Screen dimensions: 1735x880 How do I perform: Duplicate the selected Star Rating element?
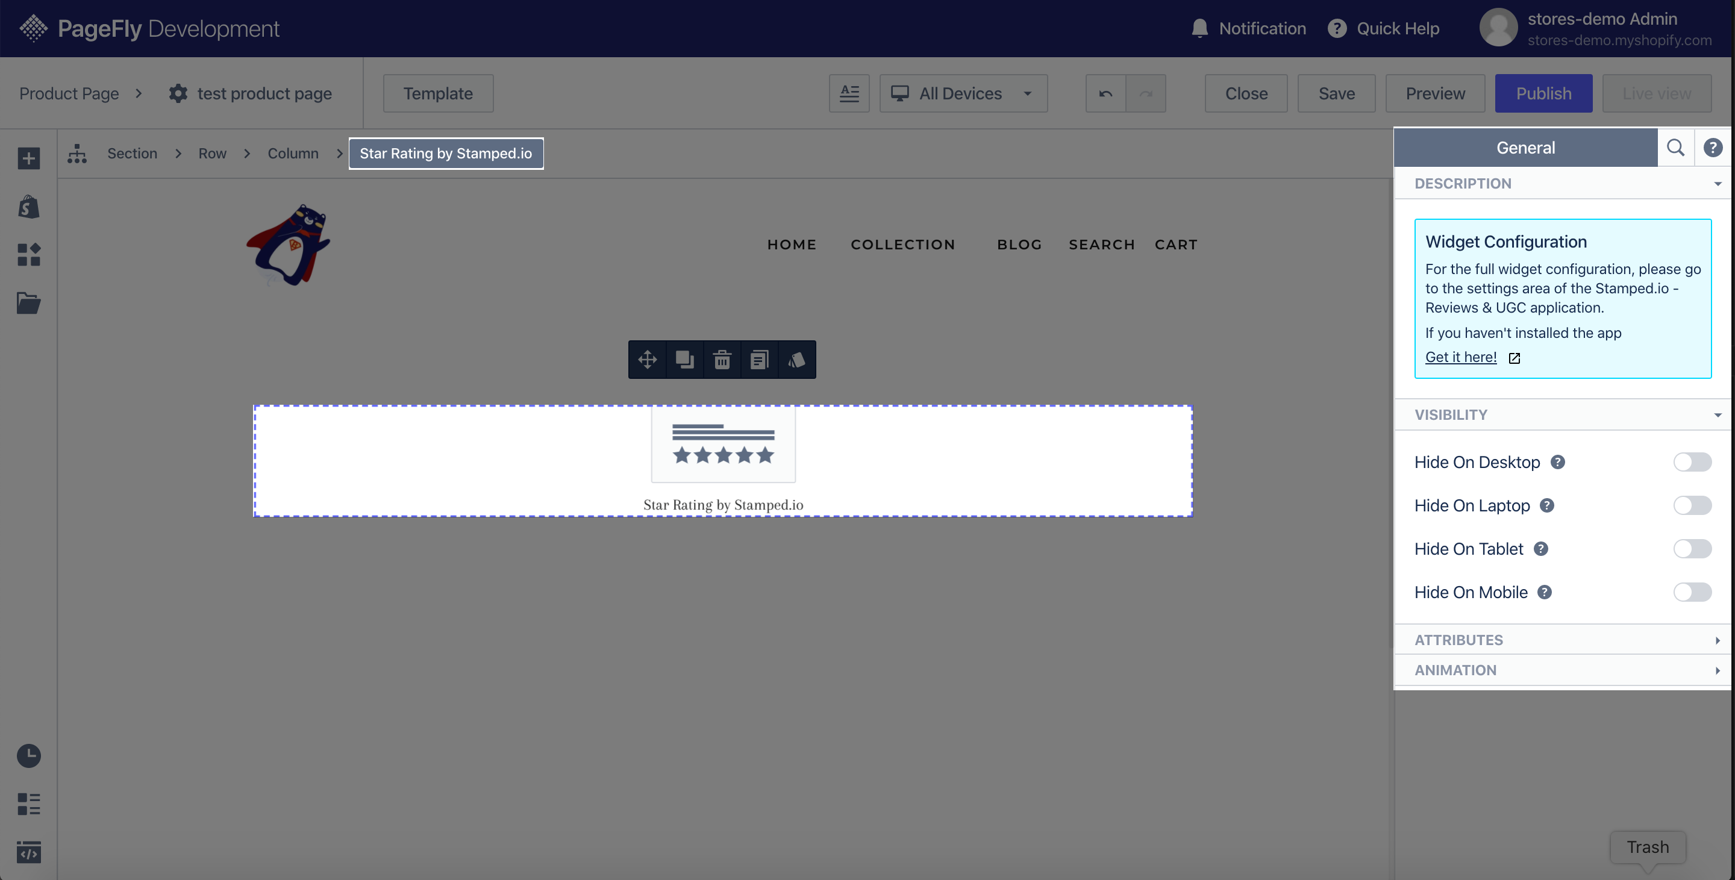click(685, 360)
